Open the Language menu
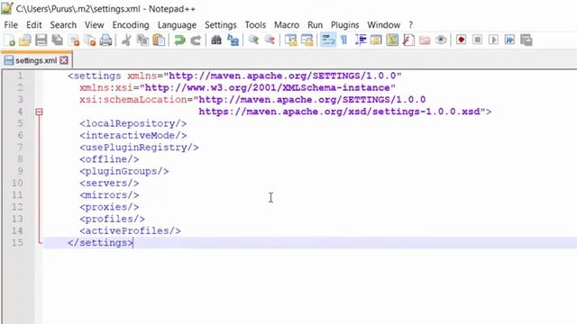This screenshot has height=324, width=577. (177, 25)
